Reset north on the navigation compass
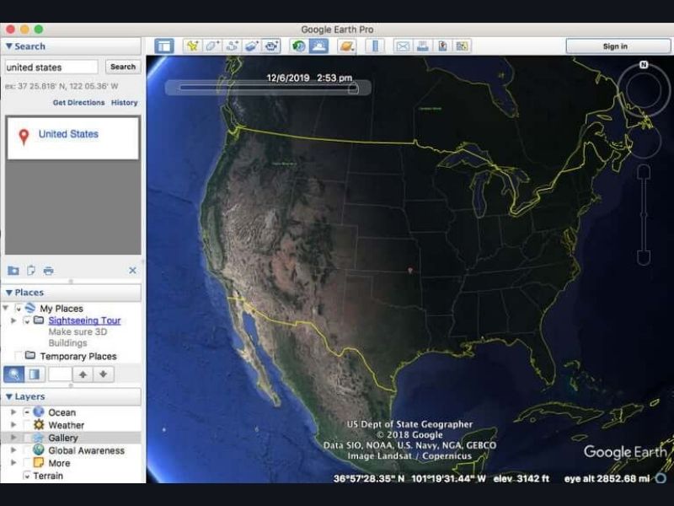The width and height of the screenshot is (674, 506). coord(644,65)
